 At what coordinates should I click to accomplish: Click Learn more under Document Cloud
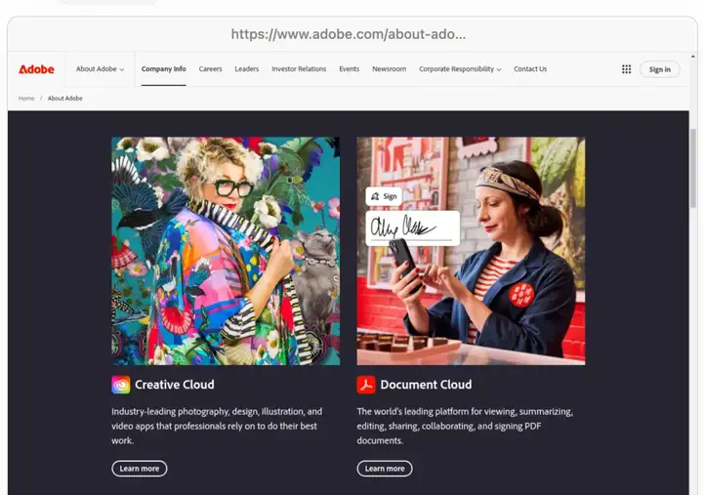click(x=385, y=469)
